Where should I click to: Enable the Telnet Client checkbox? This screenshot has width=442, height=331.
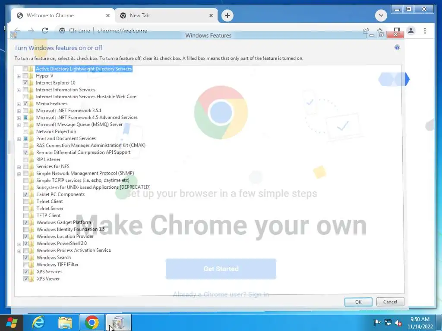[x=25, y=201]
